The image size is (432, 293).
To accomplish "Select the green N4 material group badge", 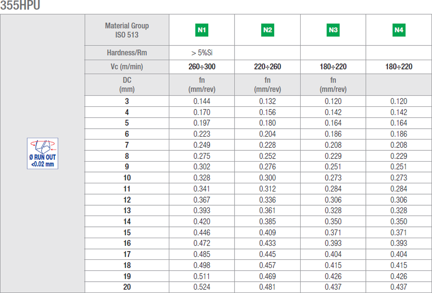I will point(399,30).
